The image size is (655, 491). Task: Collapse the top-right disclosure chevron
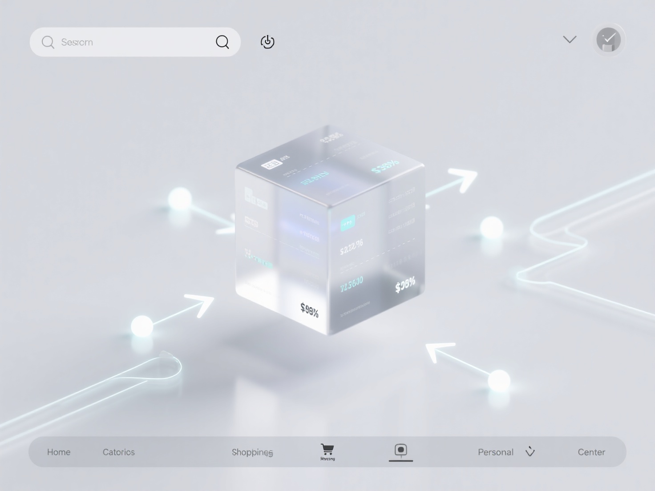569,40
